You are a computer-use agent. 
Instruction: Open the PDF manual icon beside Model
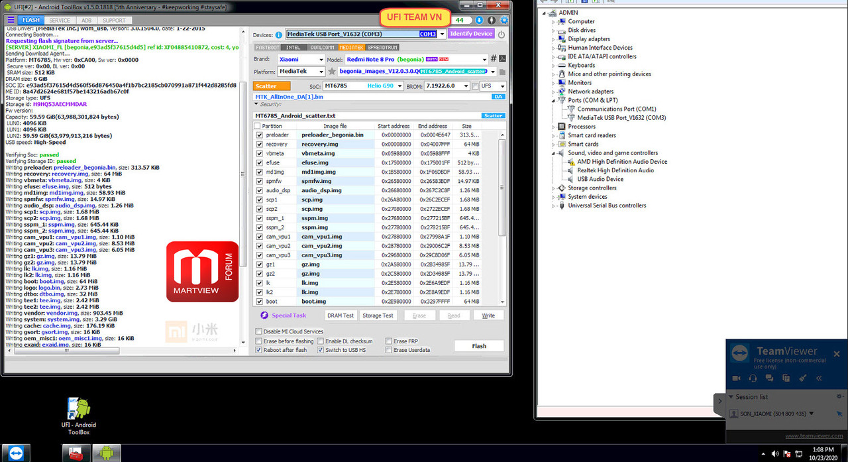503,59
